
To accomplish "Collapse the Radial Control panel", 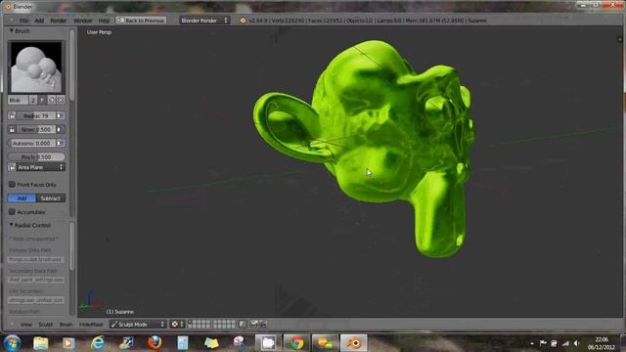I will pos(12,225).
